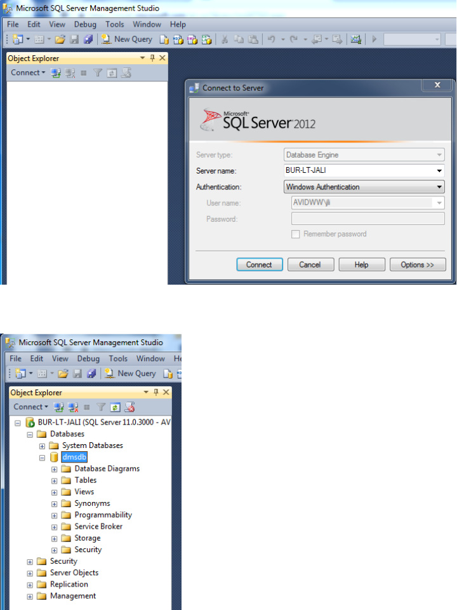This screenshot has height=610, width=457.
Task: Click into the Password field
Action: (x=368, y=219)
